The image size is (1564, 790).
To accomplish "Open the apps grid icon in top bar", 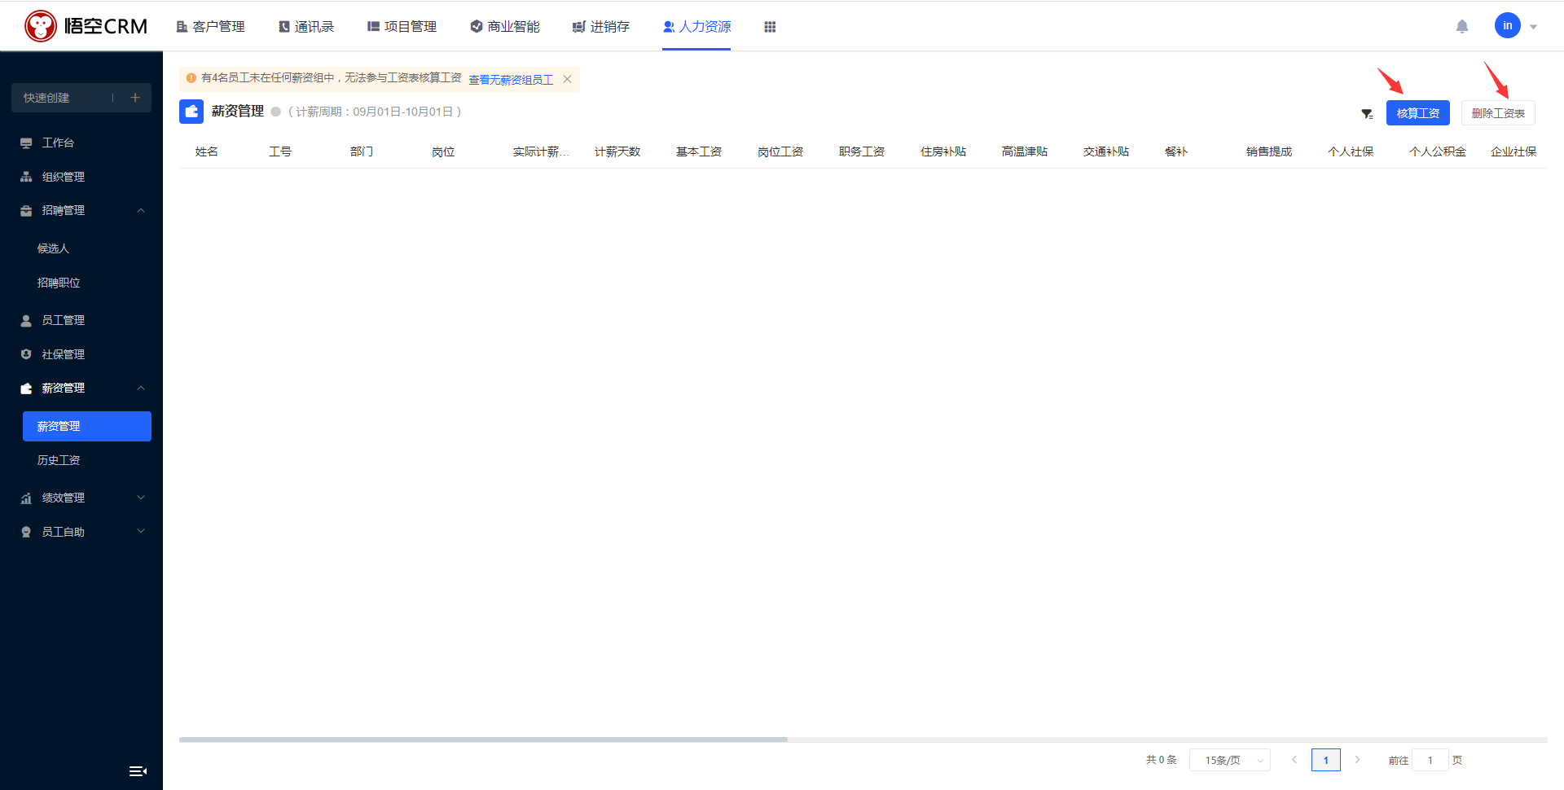I will click(x=770, y=27).
